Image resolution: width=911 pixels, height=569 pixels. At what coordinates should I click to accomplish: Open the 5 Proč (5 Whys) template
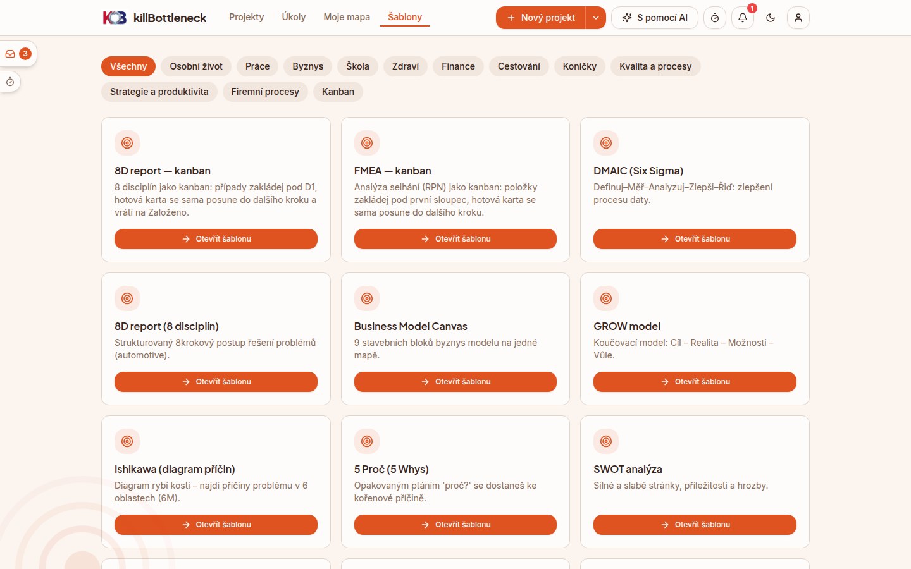(455, 525)
